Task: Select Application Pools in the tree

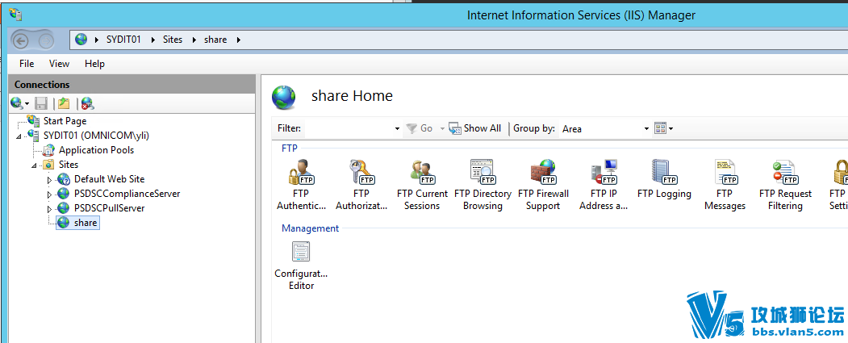Action: [x=96, y=150]
